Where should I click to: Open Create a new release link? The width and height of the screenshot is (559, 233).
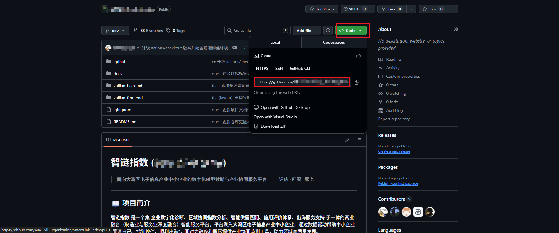[x=394, y=151]
